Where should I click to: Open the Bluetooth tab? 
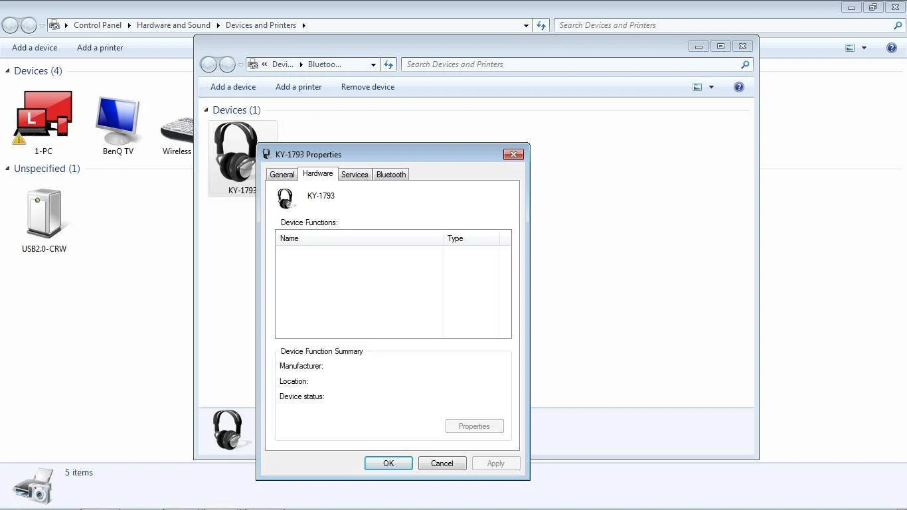390,175
